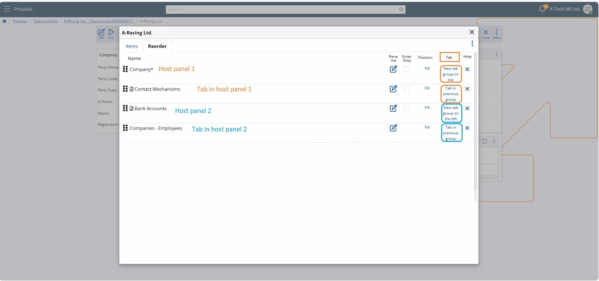Hide the Company panel

pyautogui.click(x=467, y=69)
